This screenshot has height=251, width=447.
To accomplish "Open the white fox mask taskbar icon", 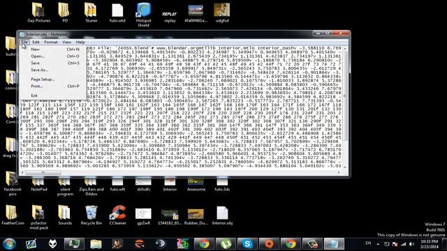I will [52, 244].
